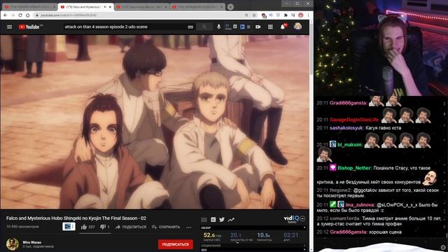
Task: Open the YouTube apps grid
Action: 270,27
